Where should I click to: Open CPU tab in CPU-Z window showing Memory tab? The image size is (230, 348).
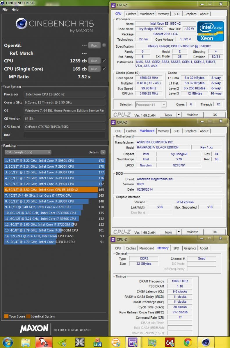[118, 248]
